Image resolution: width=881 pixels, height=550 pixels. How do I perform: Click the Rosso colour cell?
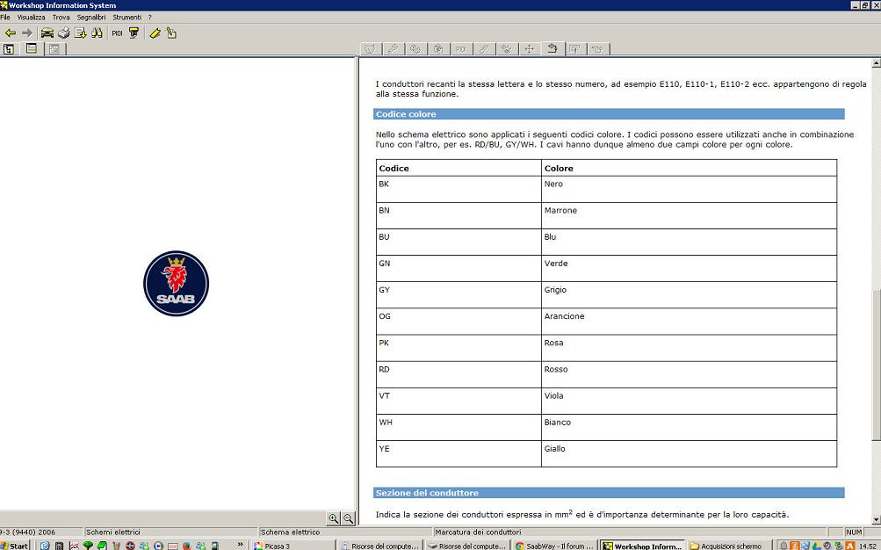[689, 374]
